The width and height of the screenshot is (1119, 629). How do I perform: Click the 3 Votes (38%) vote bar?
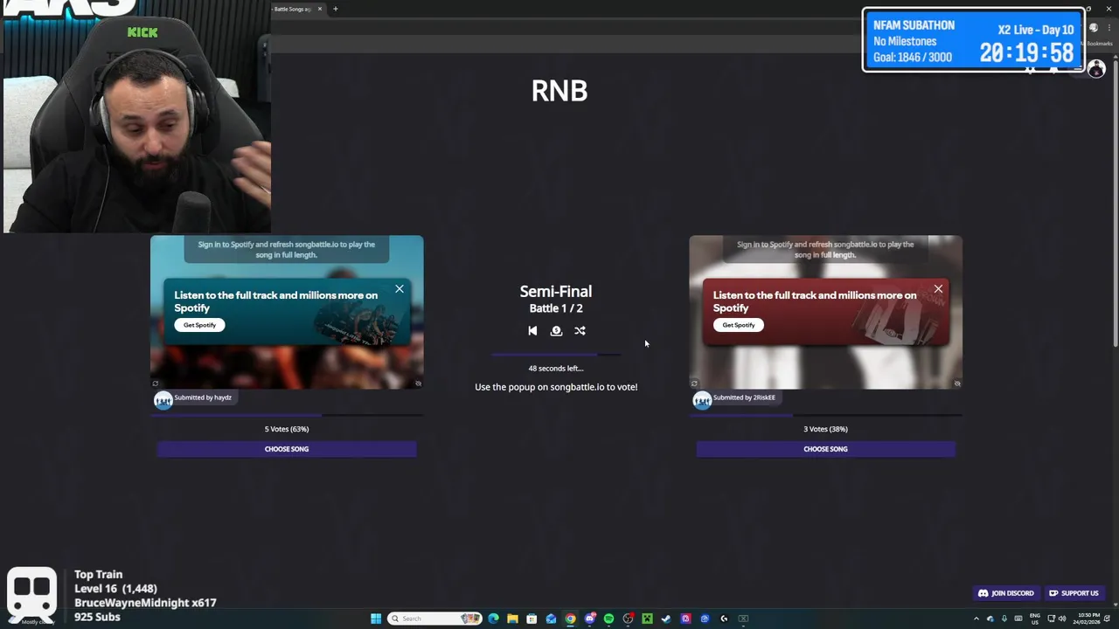coord(825,416)
